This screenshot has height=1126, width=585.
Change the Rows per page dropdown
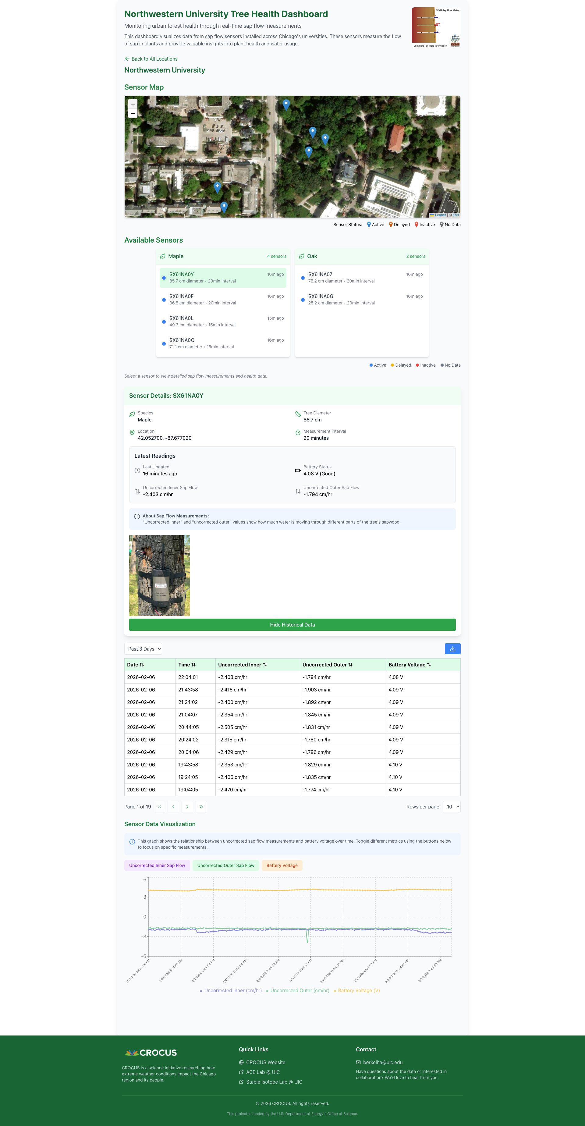[451, 806]
